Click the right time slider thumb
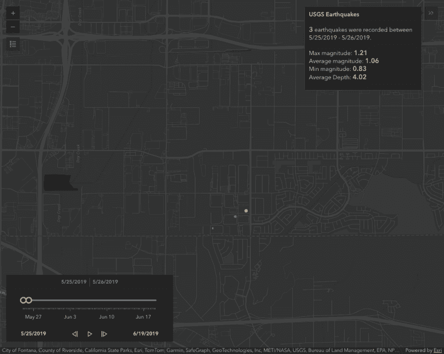This screenshot has width=444, height=354. (28, 300)
